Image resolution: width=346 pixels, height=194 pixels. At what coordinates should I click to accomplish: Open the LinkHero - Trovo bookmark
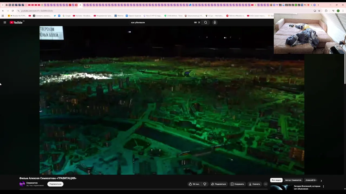point(173,16)
